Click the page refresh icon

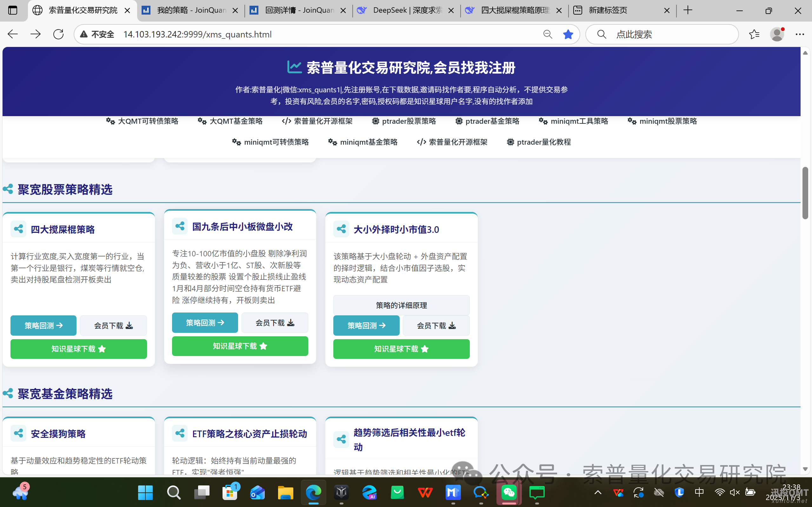(x=58, y=34)
